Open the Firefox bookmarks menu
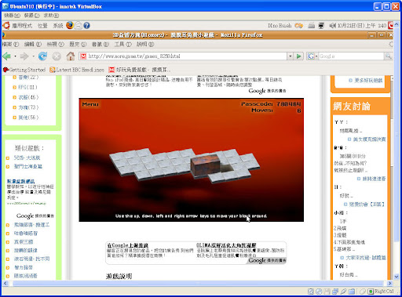Image resolution: width=402 pixels, height=297 pixels. pyautogui.click(x=100, y=44)
